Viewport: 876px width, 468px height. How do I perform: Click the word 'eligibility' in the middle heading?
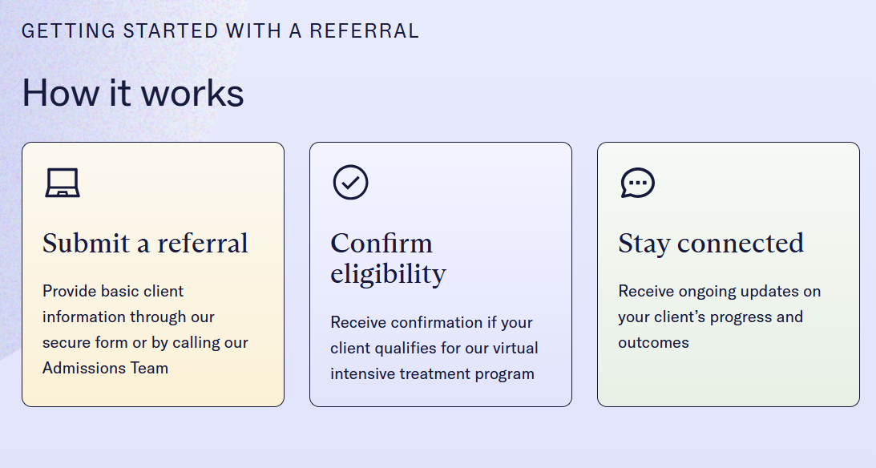point(388,274)
